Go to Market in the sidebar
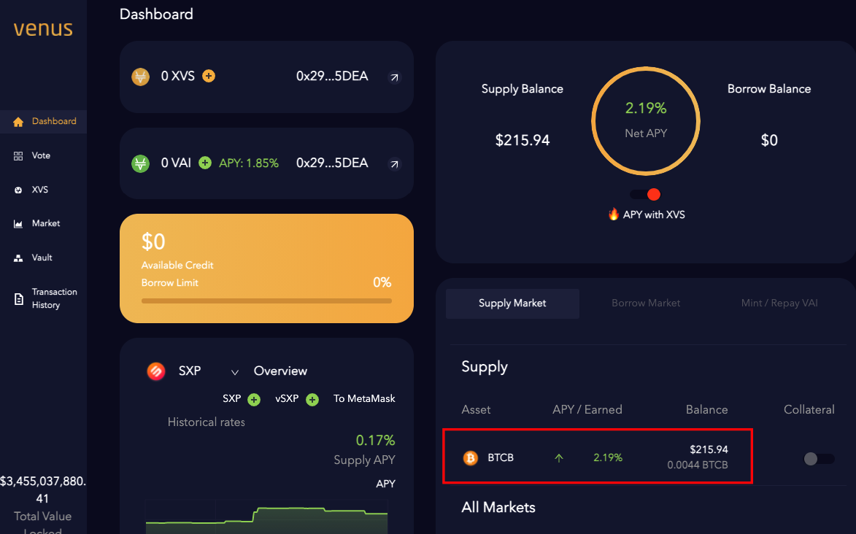This screenshot has height=534, width=856. point(45,223)
